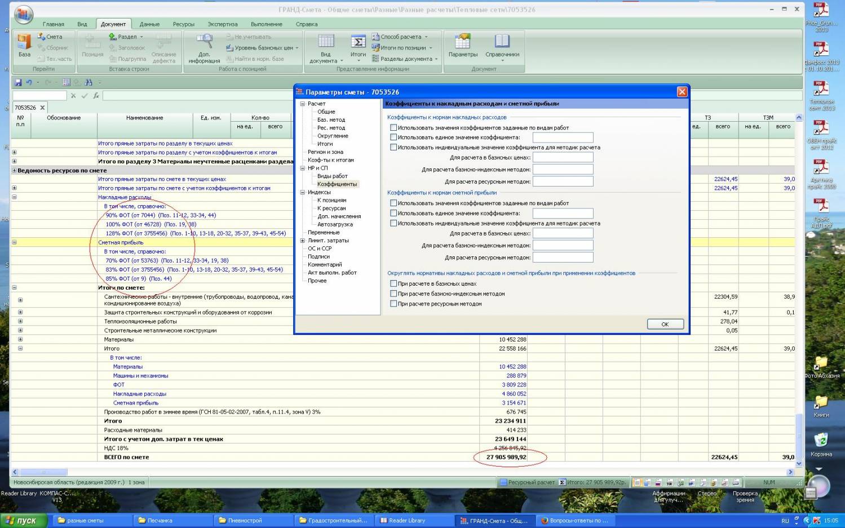Open the Экспертиза ribbon tab
The image size is (845, 528).
tap(222, 24)
